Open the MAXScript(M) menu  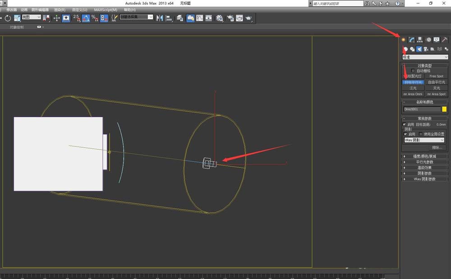(105, 9)
